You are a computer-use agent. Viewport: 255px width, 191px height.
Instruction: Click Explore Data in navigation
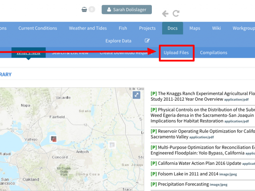pyautogui.click(x=118, y=41)
